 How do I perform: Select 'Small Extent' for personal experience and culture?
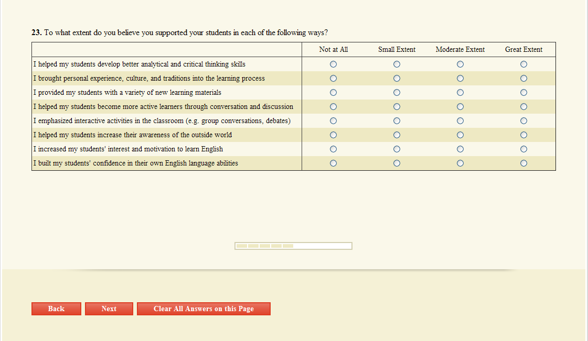(x=397, y=79)
